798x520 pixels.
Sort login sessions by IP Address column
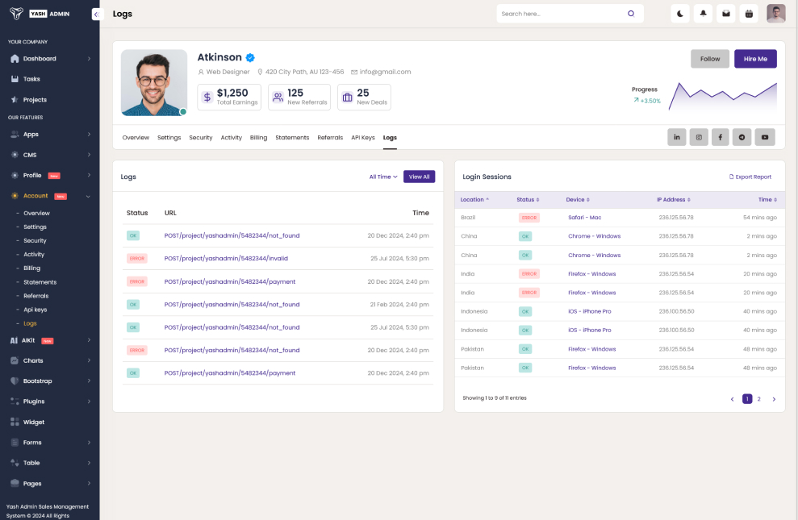pyautogui.click(x=673, y=200)
